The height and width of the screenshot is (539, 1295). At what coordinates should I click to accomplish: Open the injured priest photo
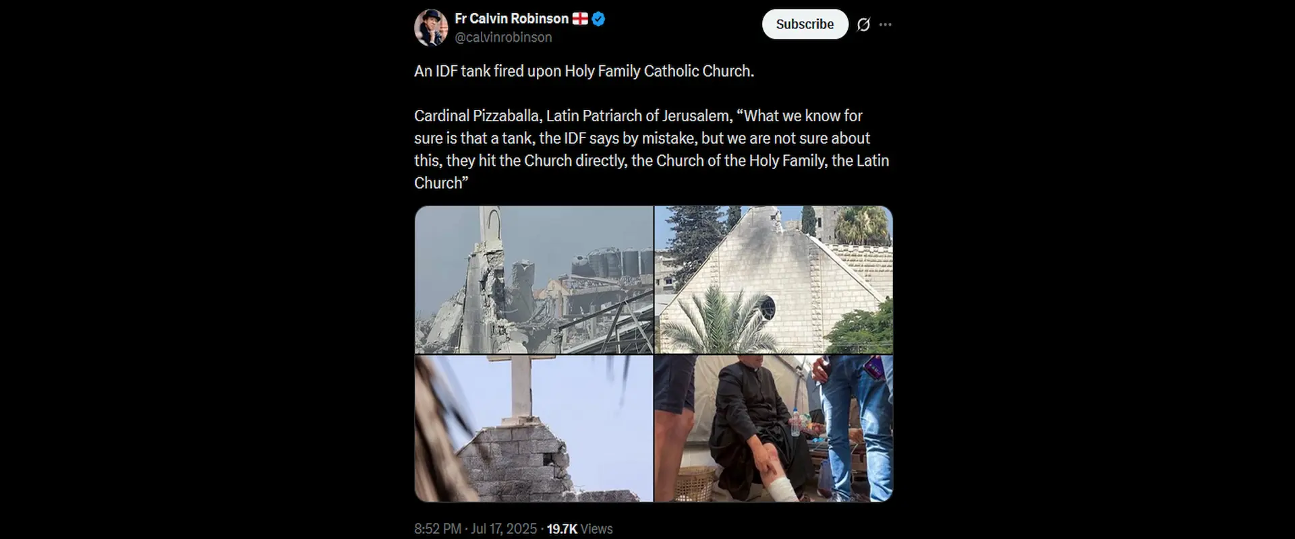[x=774, y=429]
